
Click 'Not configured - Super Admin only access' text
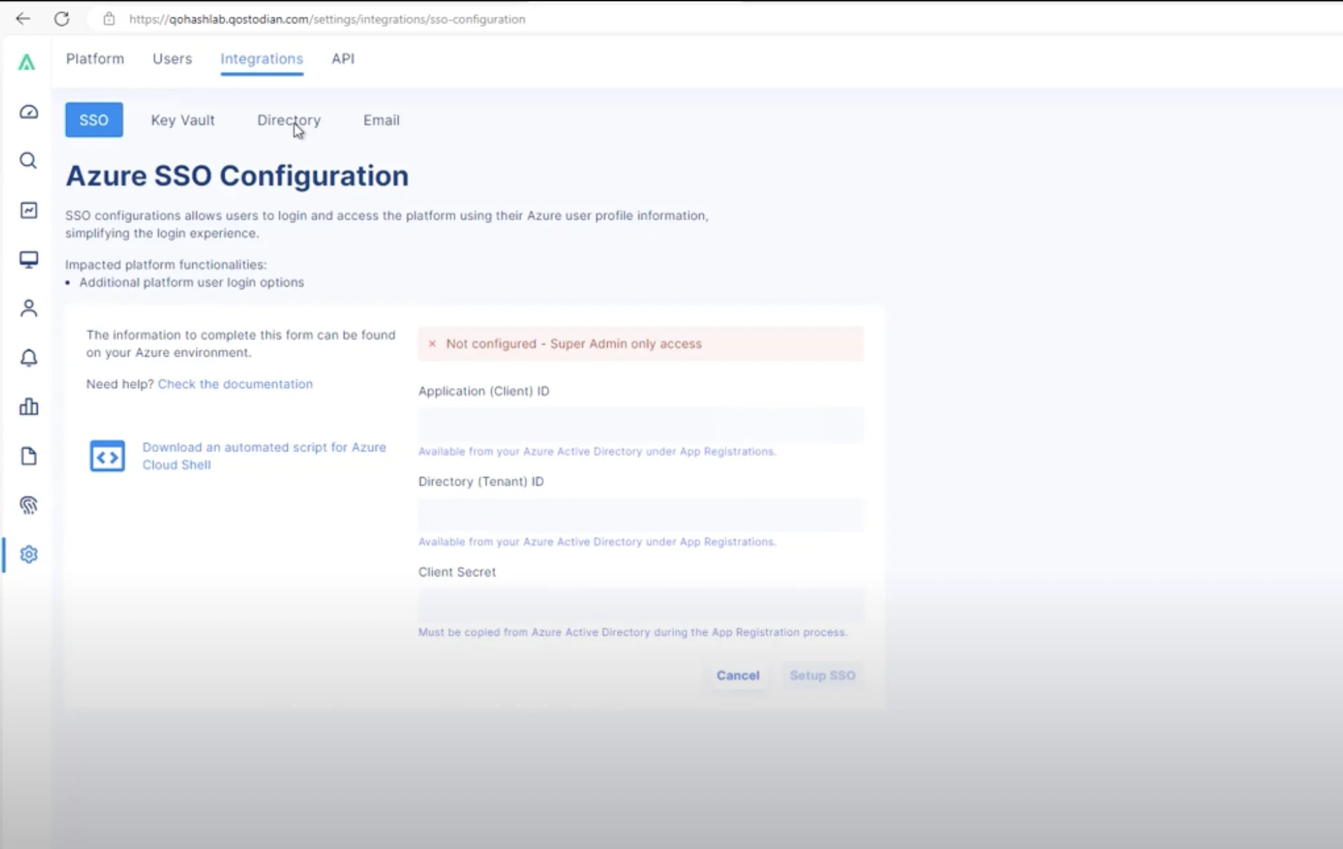point(574,344)
